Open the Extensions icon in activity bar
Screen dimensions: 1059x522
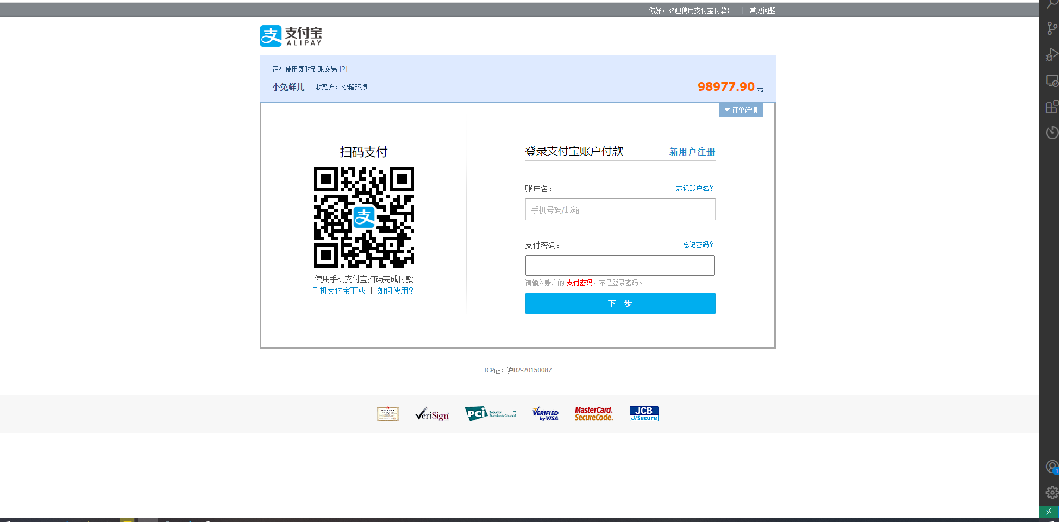1052,107
